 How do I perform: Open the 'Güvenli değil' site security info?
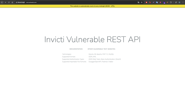[20, 2]
